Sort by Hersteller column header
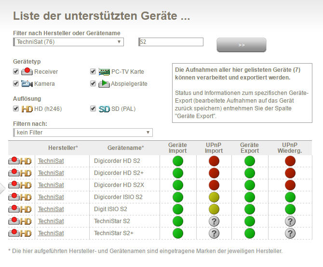The height and width of the screenshot is (267, 323). click(x=63, y=148)
